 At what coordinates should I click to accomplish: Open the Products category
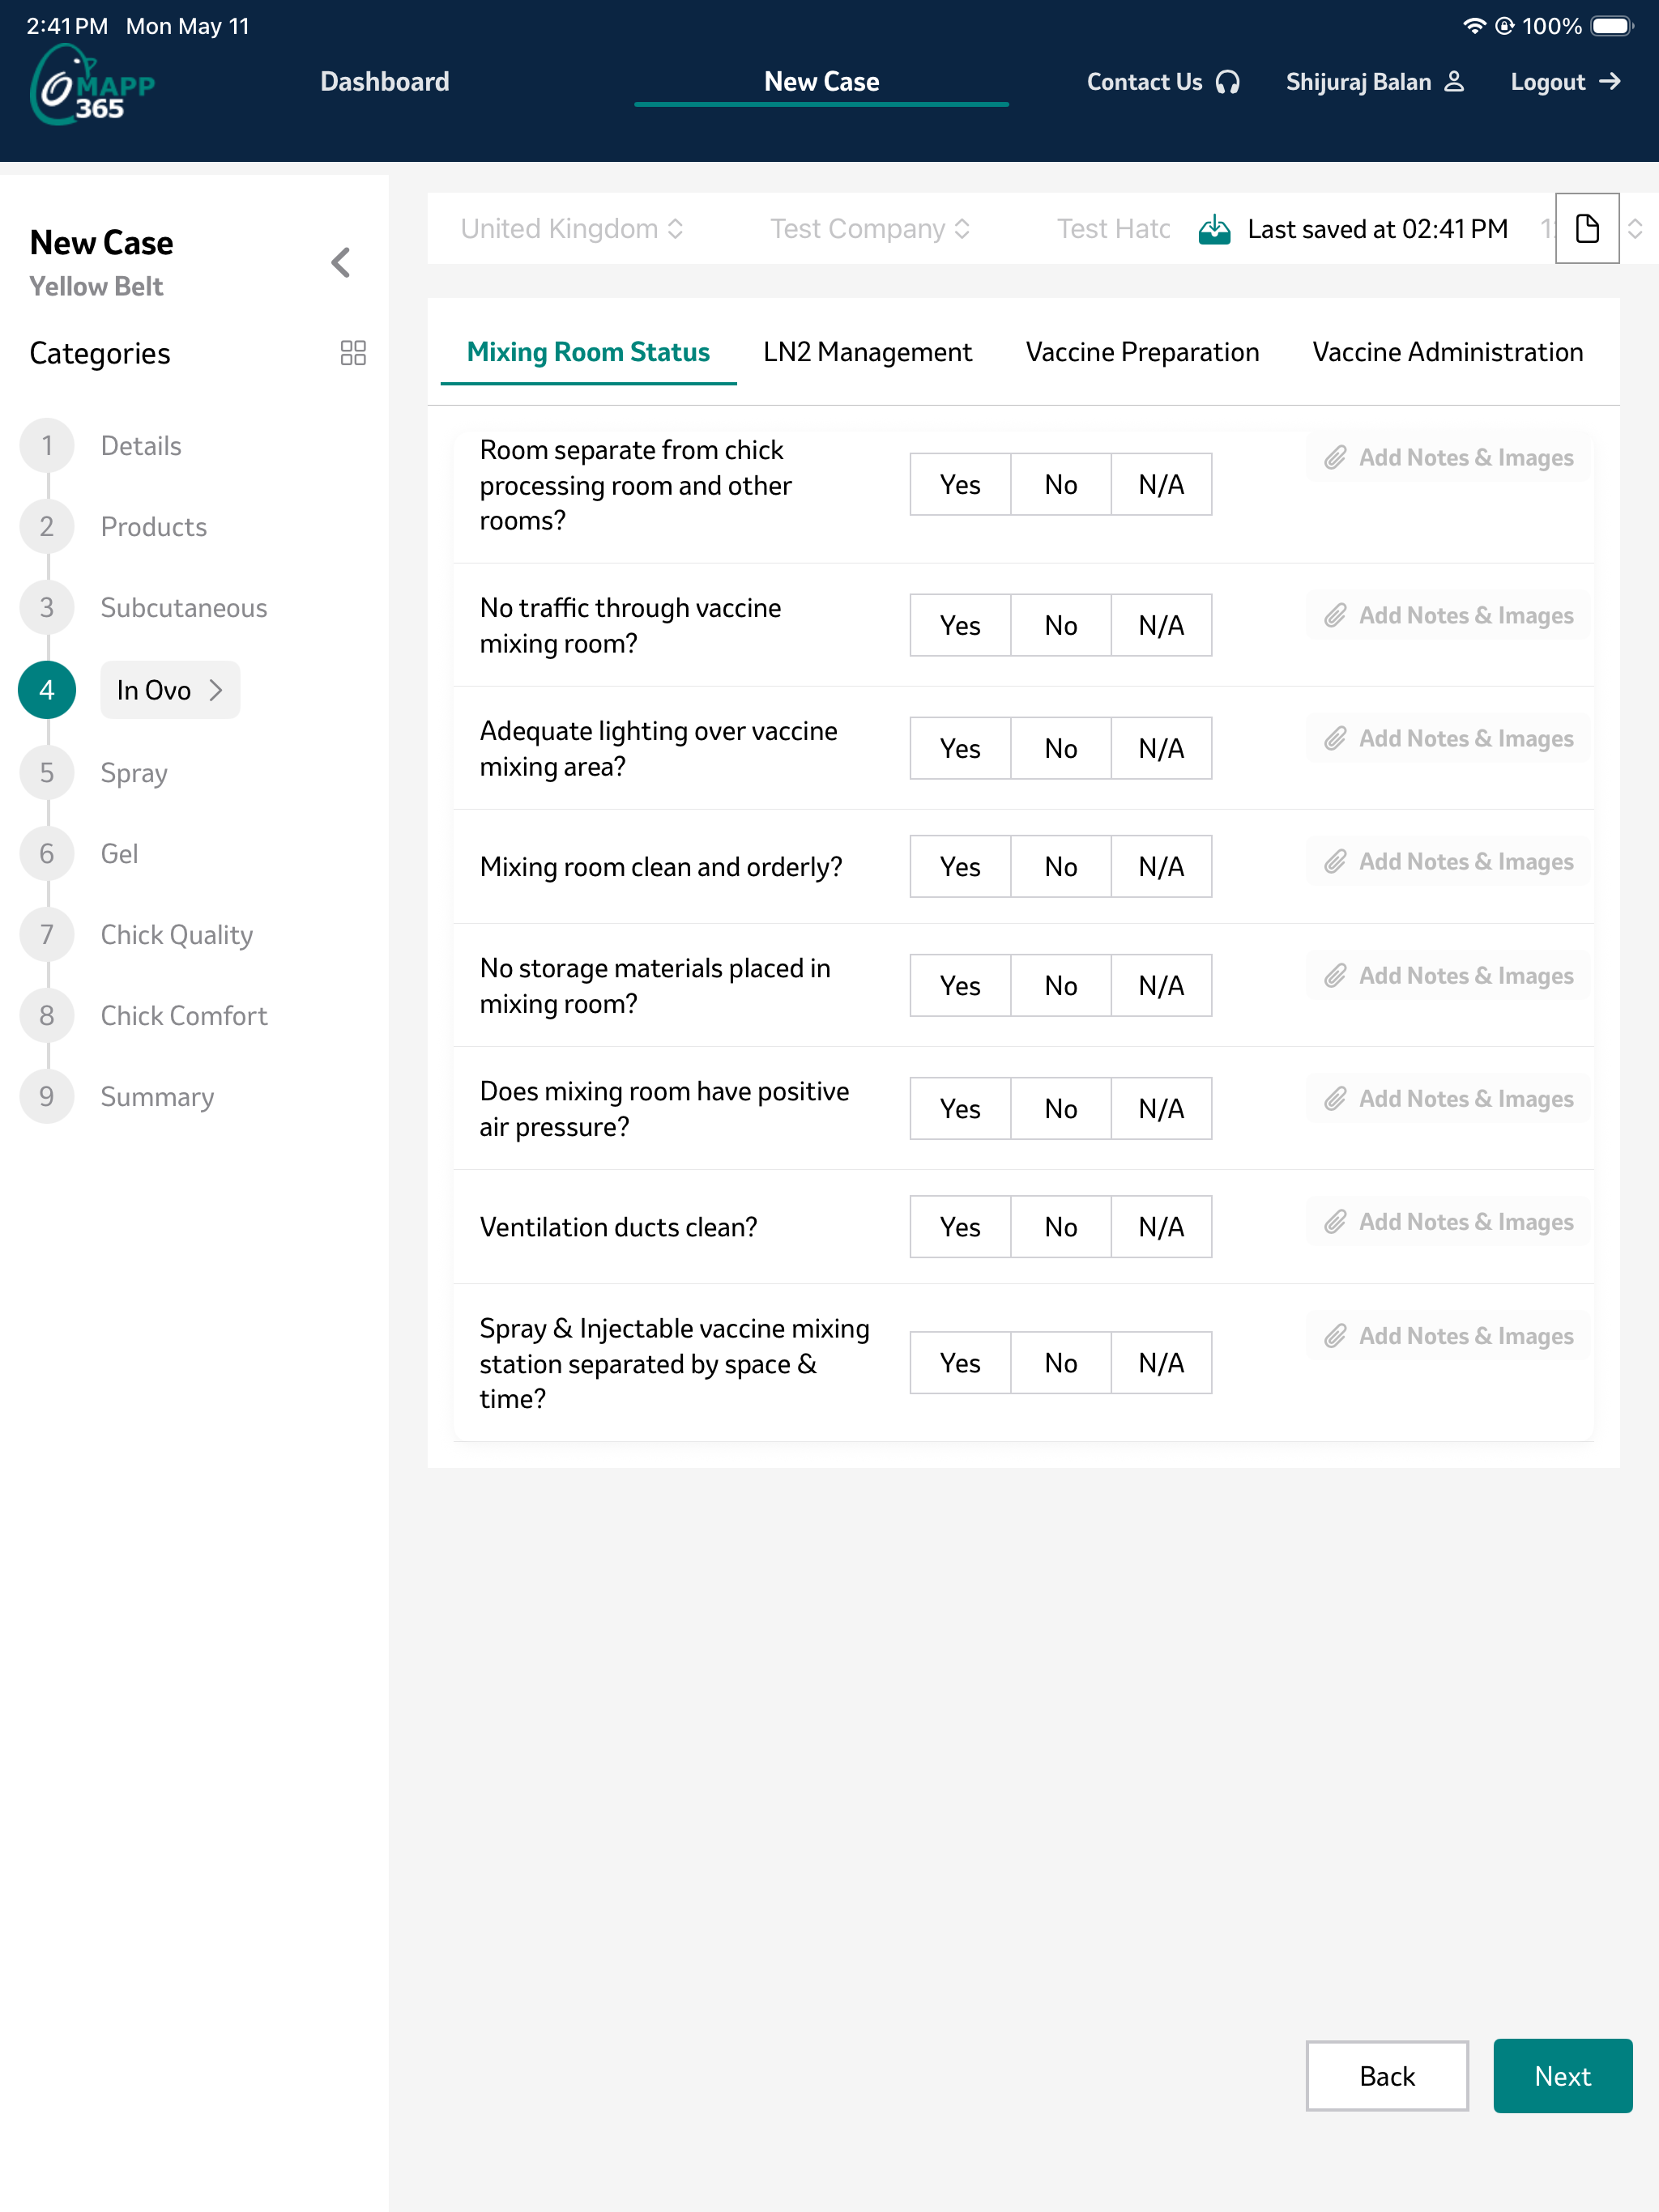pyautogui.click(x=154, y=527)
